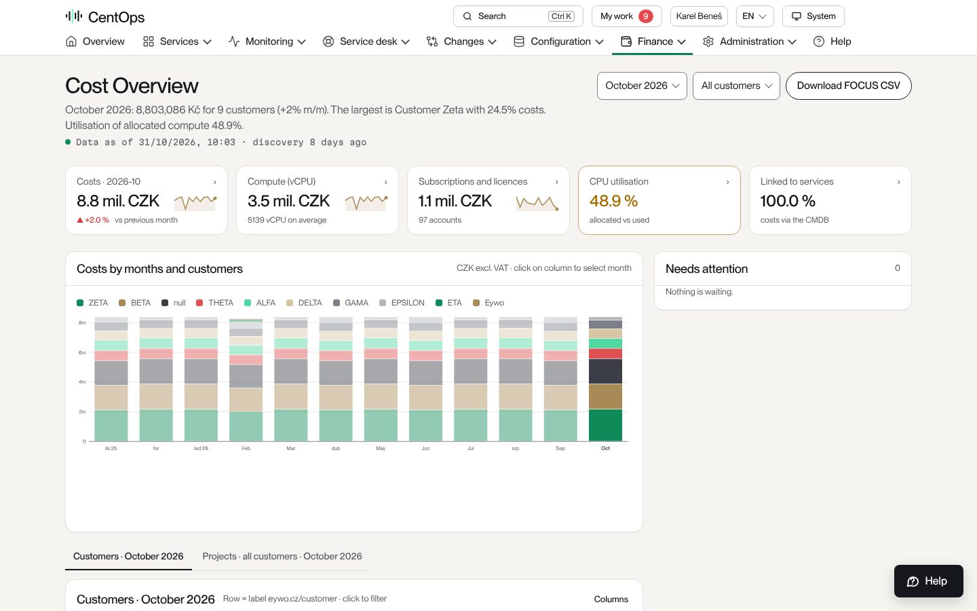Image resolution: width=977 pixels, height=611 pixels.
Task: Click Download FOCUS CSV button
Action: coord(848,86)
